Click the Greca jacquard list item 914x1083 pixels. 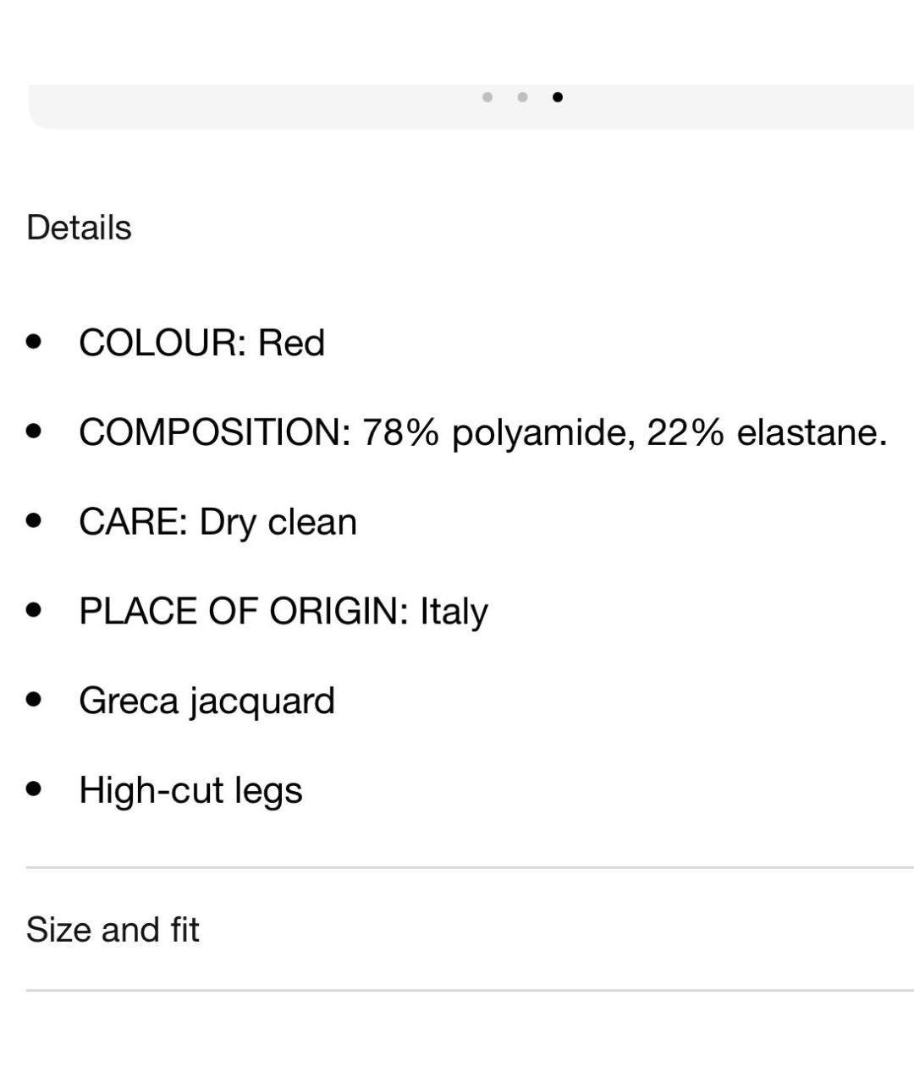(206, 701)
